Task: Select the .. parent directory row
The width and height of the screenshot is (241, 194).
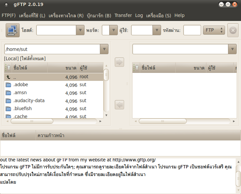Action: 54,77
